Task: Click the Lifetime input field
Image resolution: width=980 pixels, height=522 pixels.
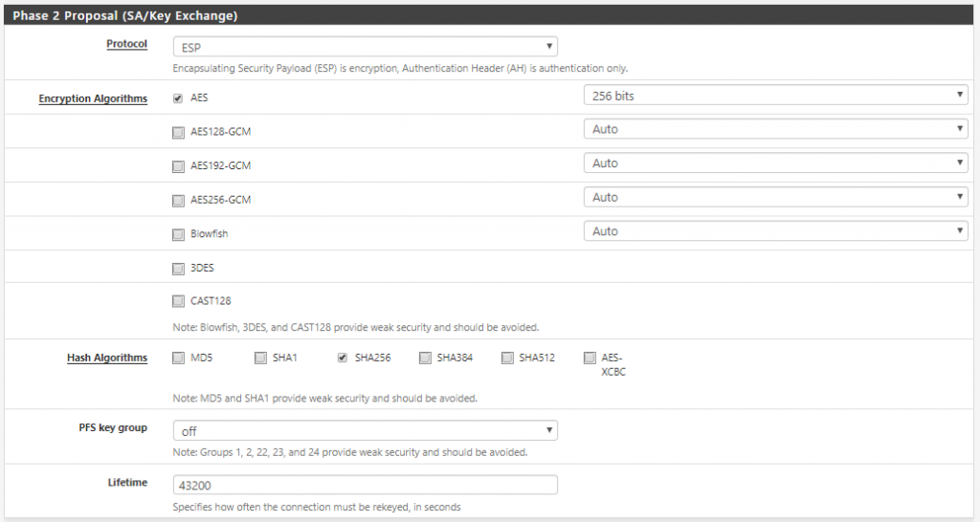Action: 365,485
